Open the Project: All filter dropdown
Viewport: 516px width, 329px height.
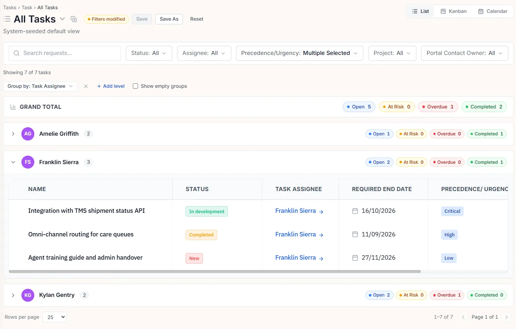[x=392, y=53]
